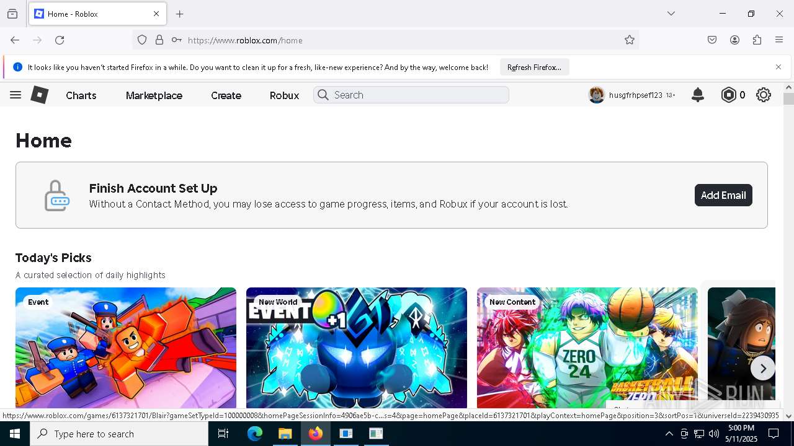Screen dimensions: 794x446
Task: Open Firefox account icon
Action: point(734,40)
